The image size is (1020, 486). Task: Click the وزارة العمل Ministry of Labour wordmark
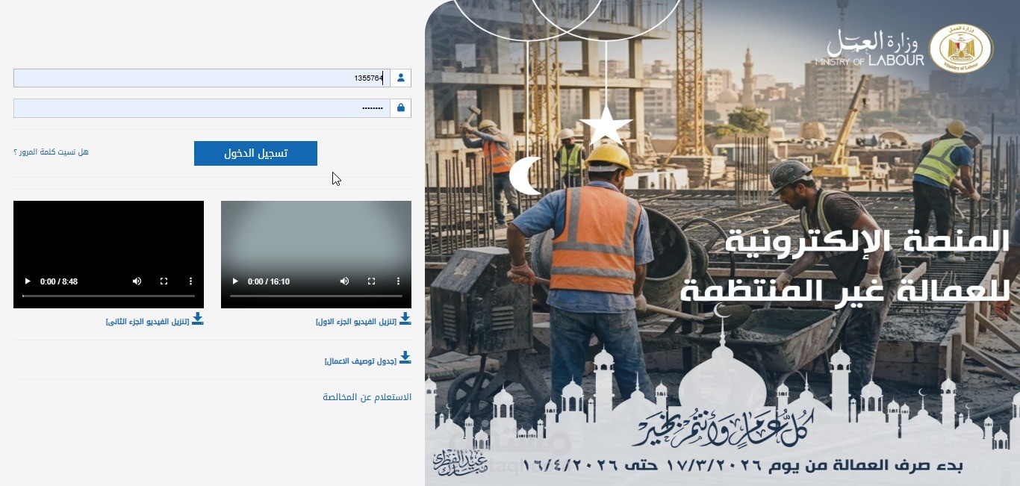click(x=870, y=49)
